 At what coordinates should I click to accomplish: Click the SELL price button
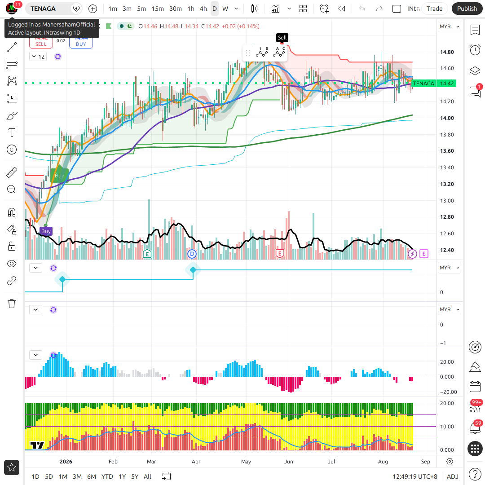(x=41, y=43)
